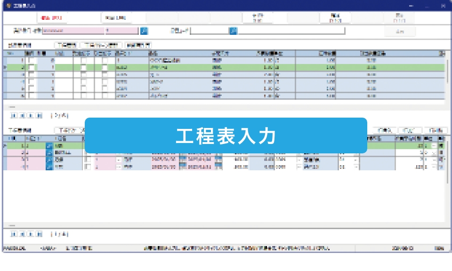The height and width of the screenshot is (271, 452).
Task: Open the small number dropdown in the fourth lower row
Action: 355,166
